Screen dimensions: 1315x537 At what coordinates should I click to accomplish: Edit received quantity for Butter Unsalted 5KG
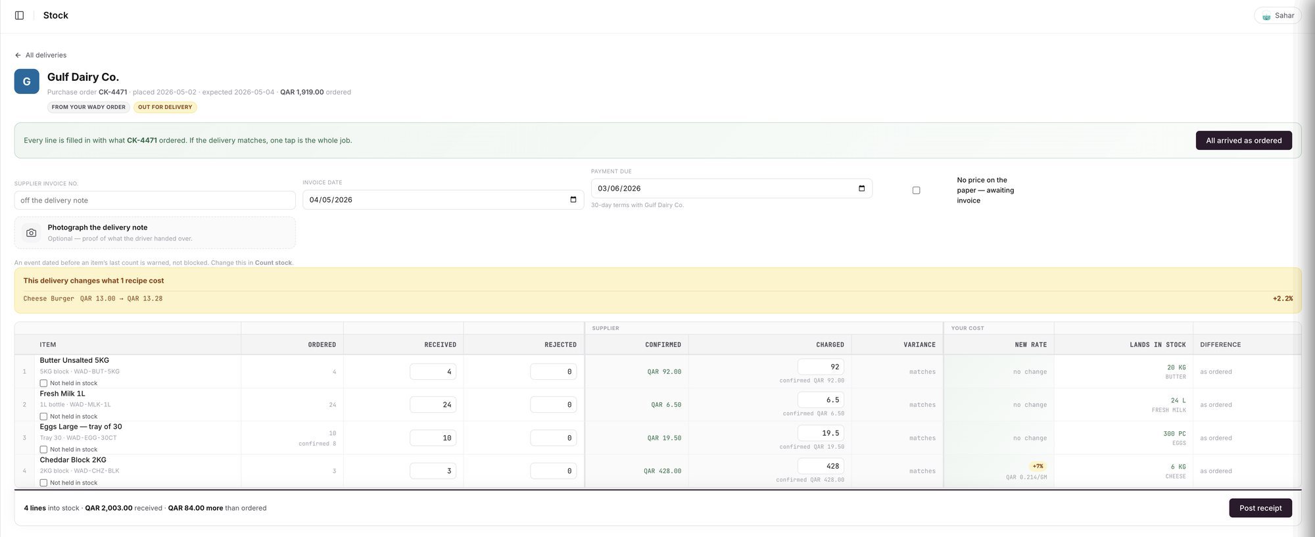(433, 372)
